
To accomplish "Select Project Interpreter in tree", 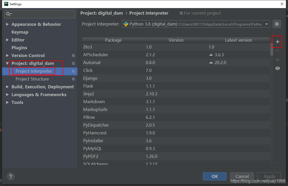I will coord(34,71).
